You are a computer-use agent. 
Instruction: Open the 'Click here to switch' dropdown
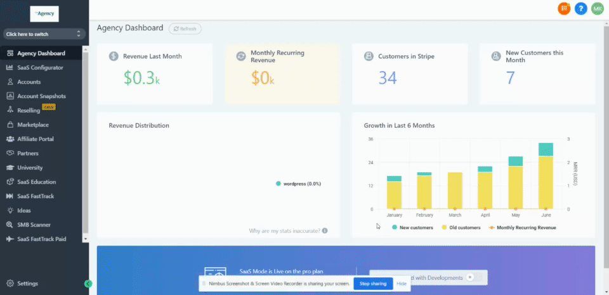pyautogui.click(x=44, y=34)
